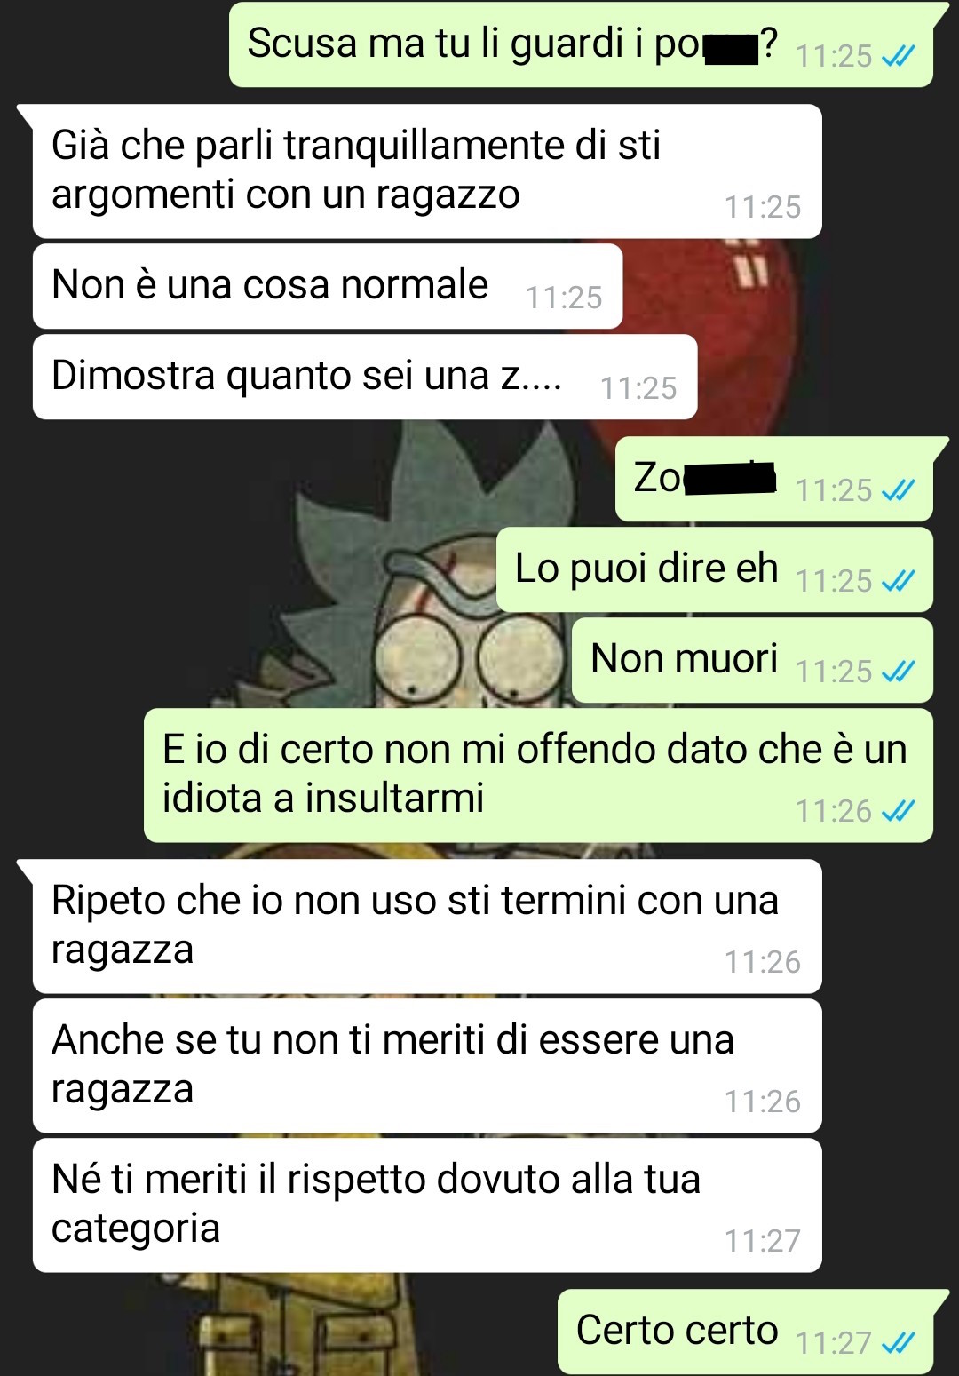
Task: Tap the read receipt checkmarks on 'Certo certo'
Action: 898,1343
